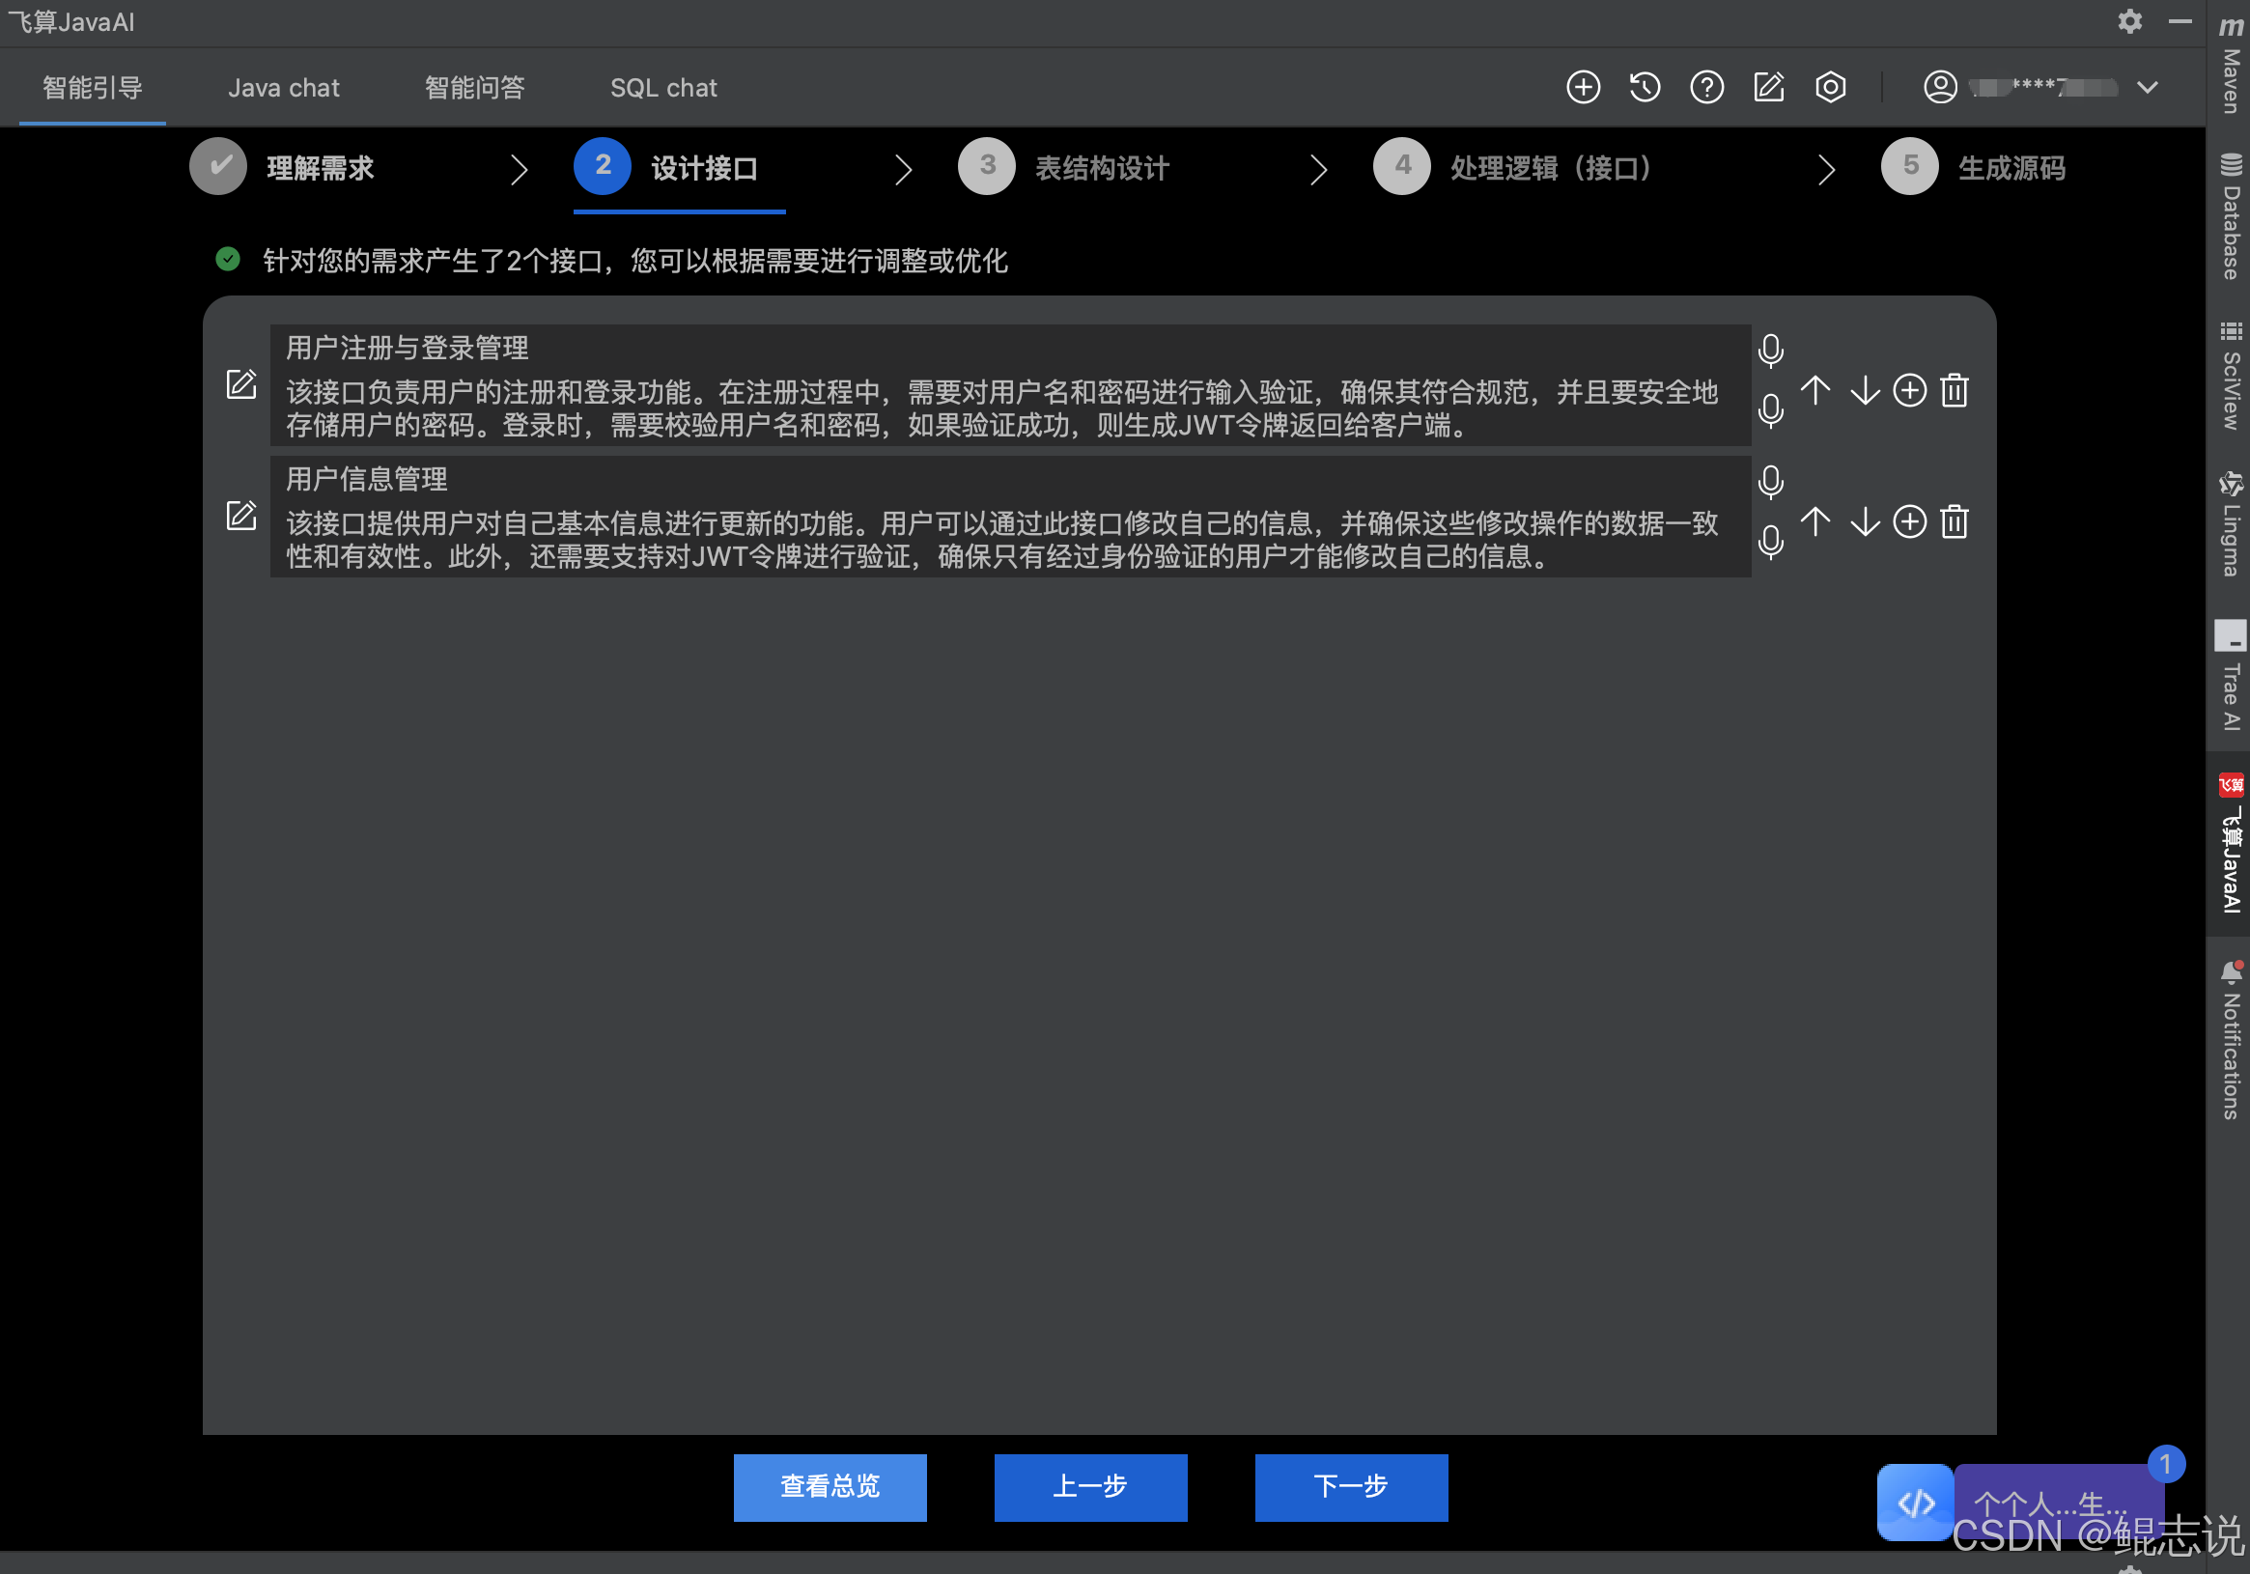The width and height of the screenshot is (2250, 1574).
Task: Edit the 用户注册与登录管理 interface
Action: (x=241, y=384)
